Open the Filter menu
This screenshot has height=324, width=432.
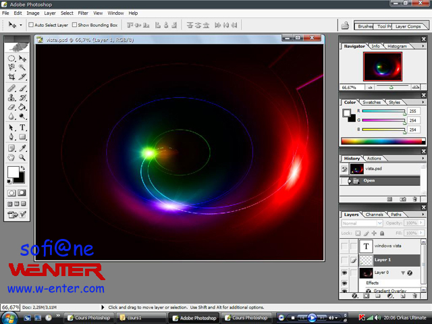click(x=83, y=13)
